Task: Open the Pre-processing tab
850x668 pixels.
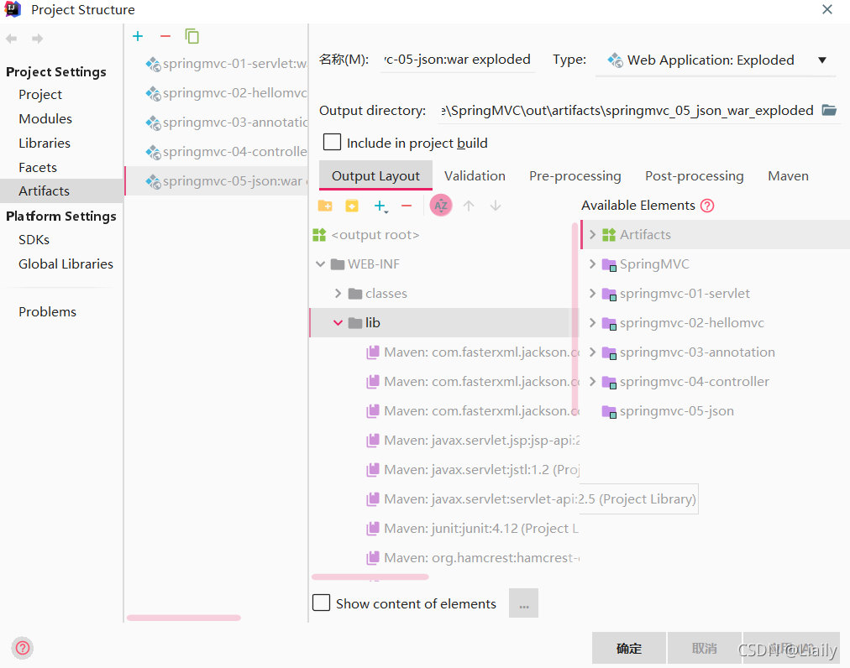Action: pos(575,176)
